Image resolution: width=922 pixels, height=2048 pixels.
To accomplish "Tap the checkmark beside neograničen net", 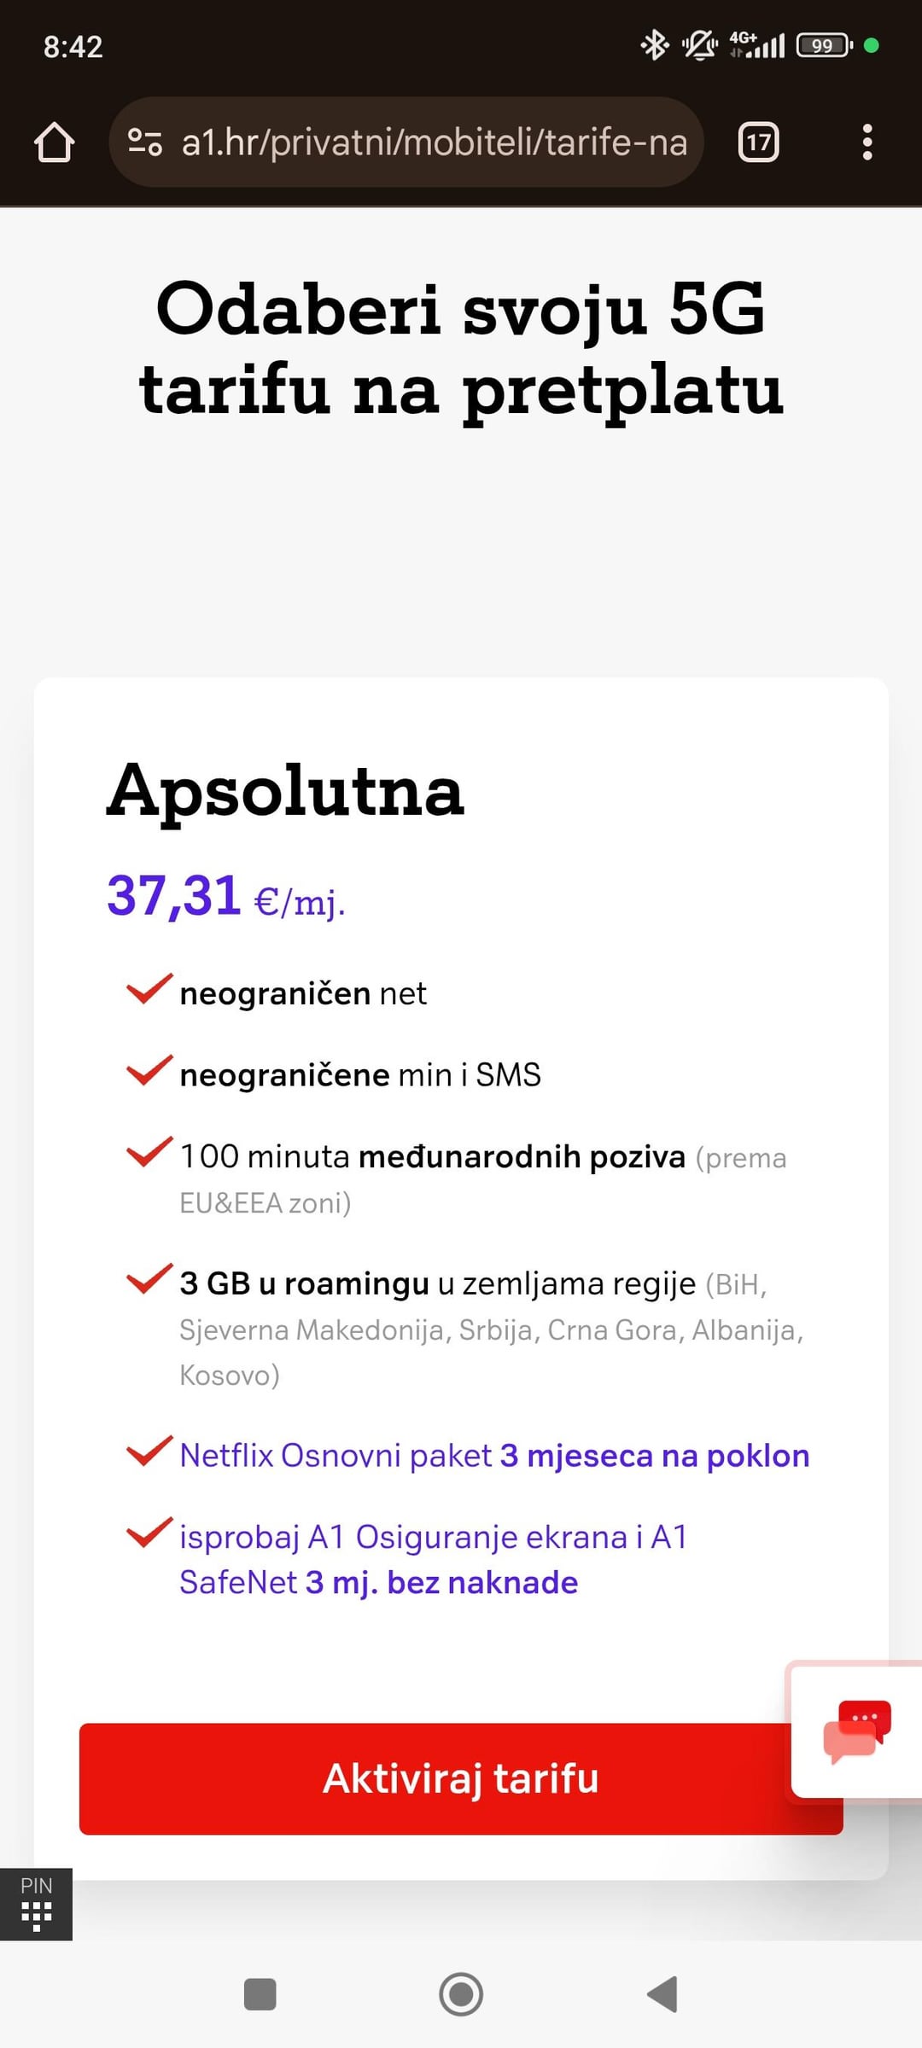I will pos(149,988).
